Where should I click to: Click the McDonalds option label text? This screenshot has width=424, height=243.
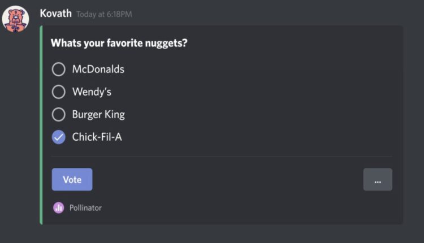(98, 70)
